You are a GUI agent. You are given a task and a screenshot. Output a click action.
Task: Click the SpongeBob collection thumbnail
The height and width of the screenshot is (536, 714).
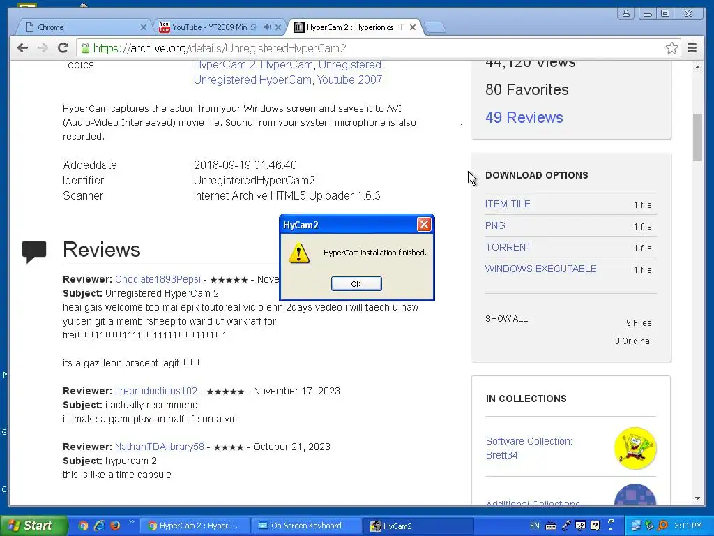(635, 449)
